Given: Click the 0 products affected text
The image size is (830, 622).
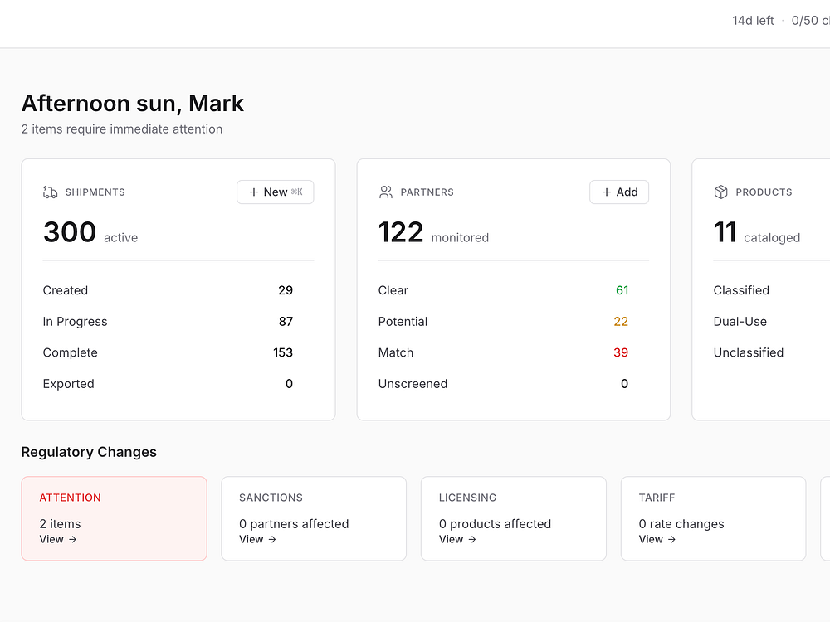Looking at the screenshot, I should pos(495,523).
